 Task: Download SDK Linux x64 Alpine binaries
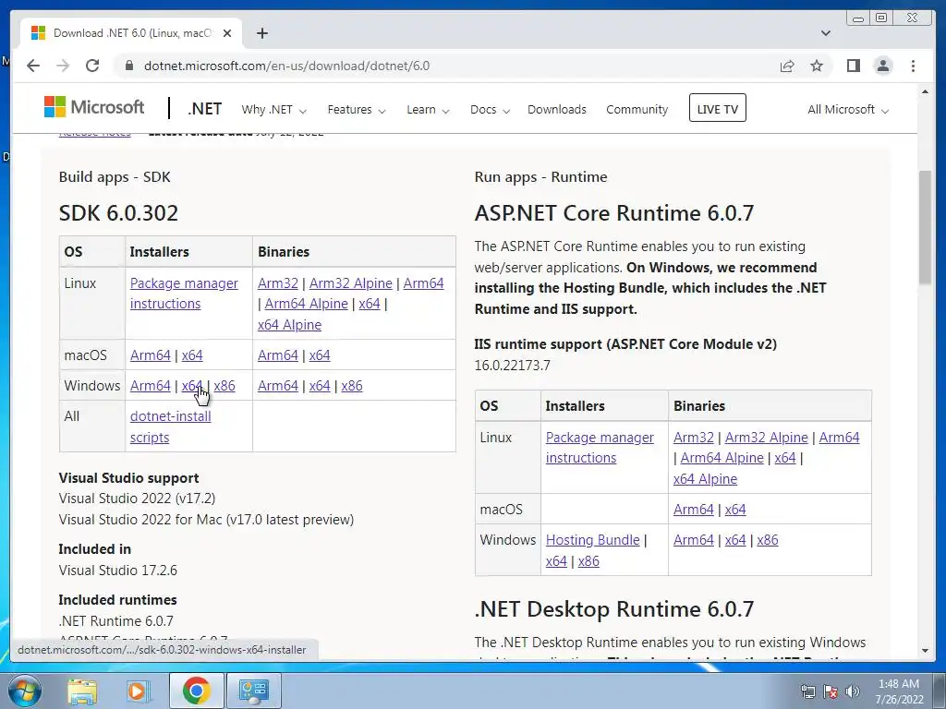click(289, 325)
